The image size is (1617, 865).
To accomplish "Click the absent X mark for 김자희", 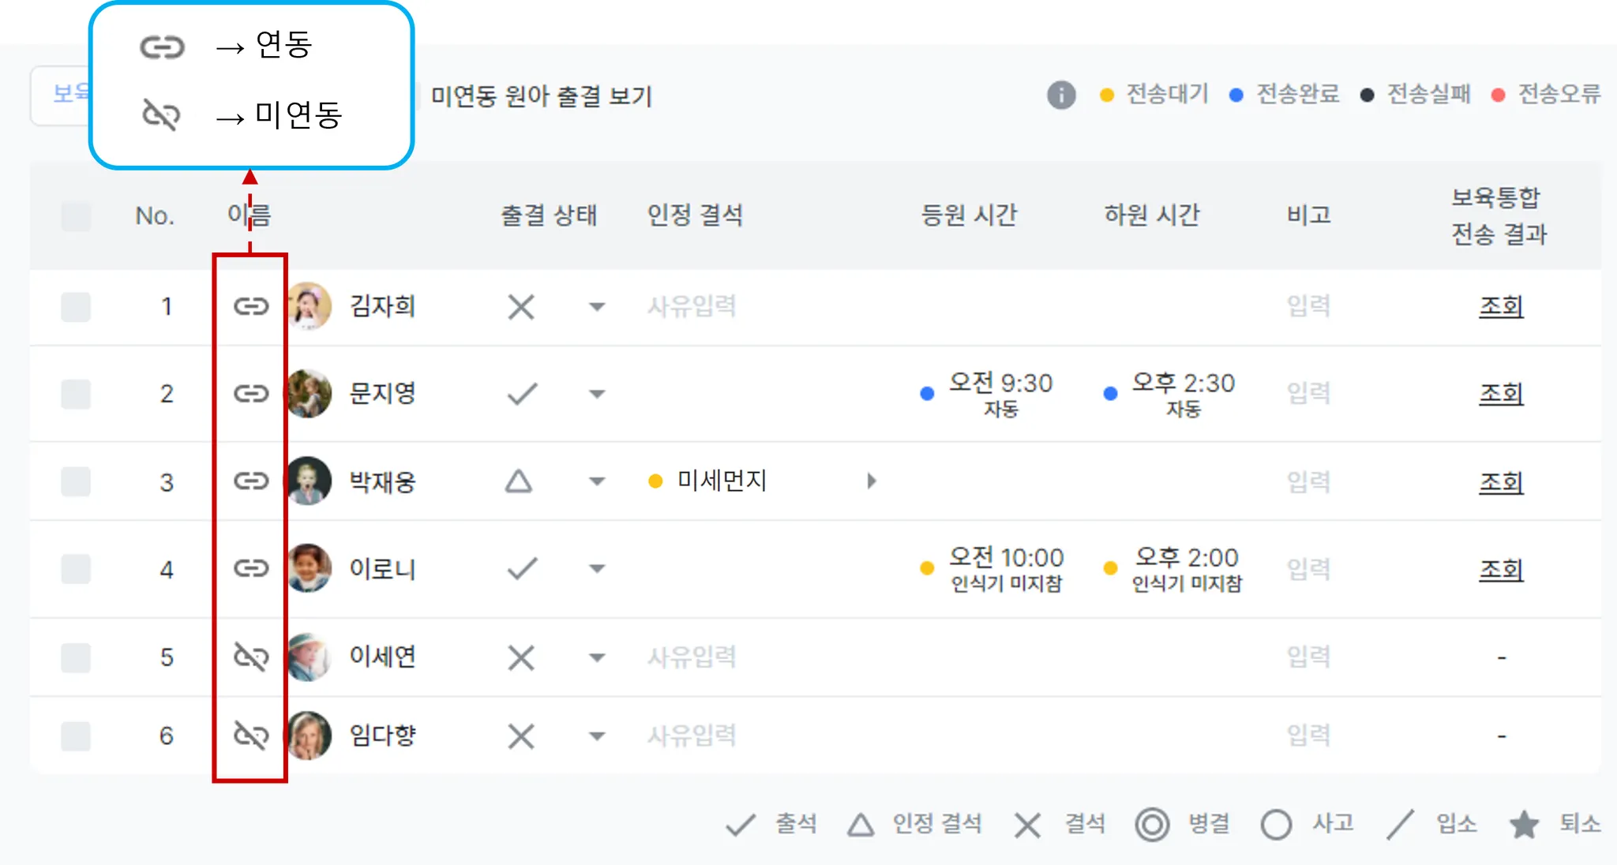I will tap(521, 307).
